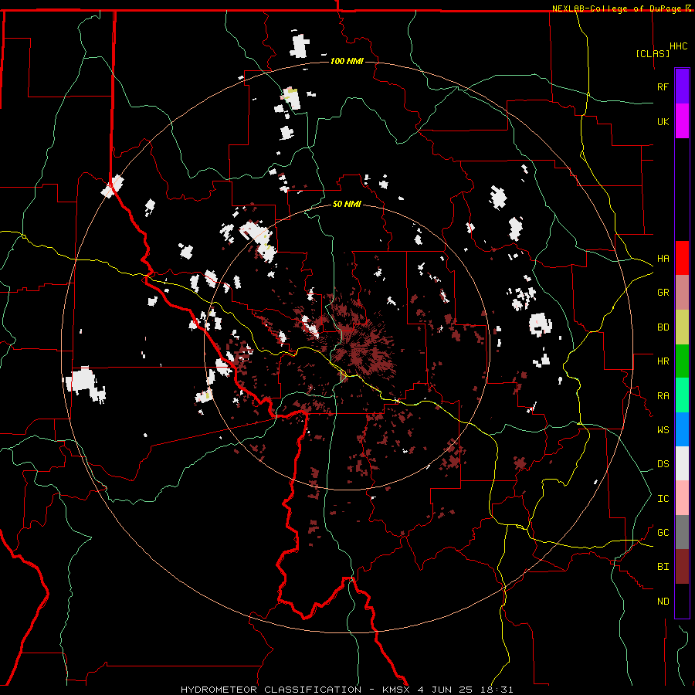Click the HA red legend swatch
695x695 pixels.
pyautogui.click(x=682, y=258)
